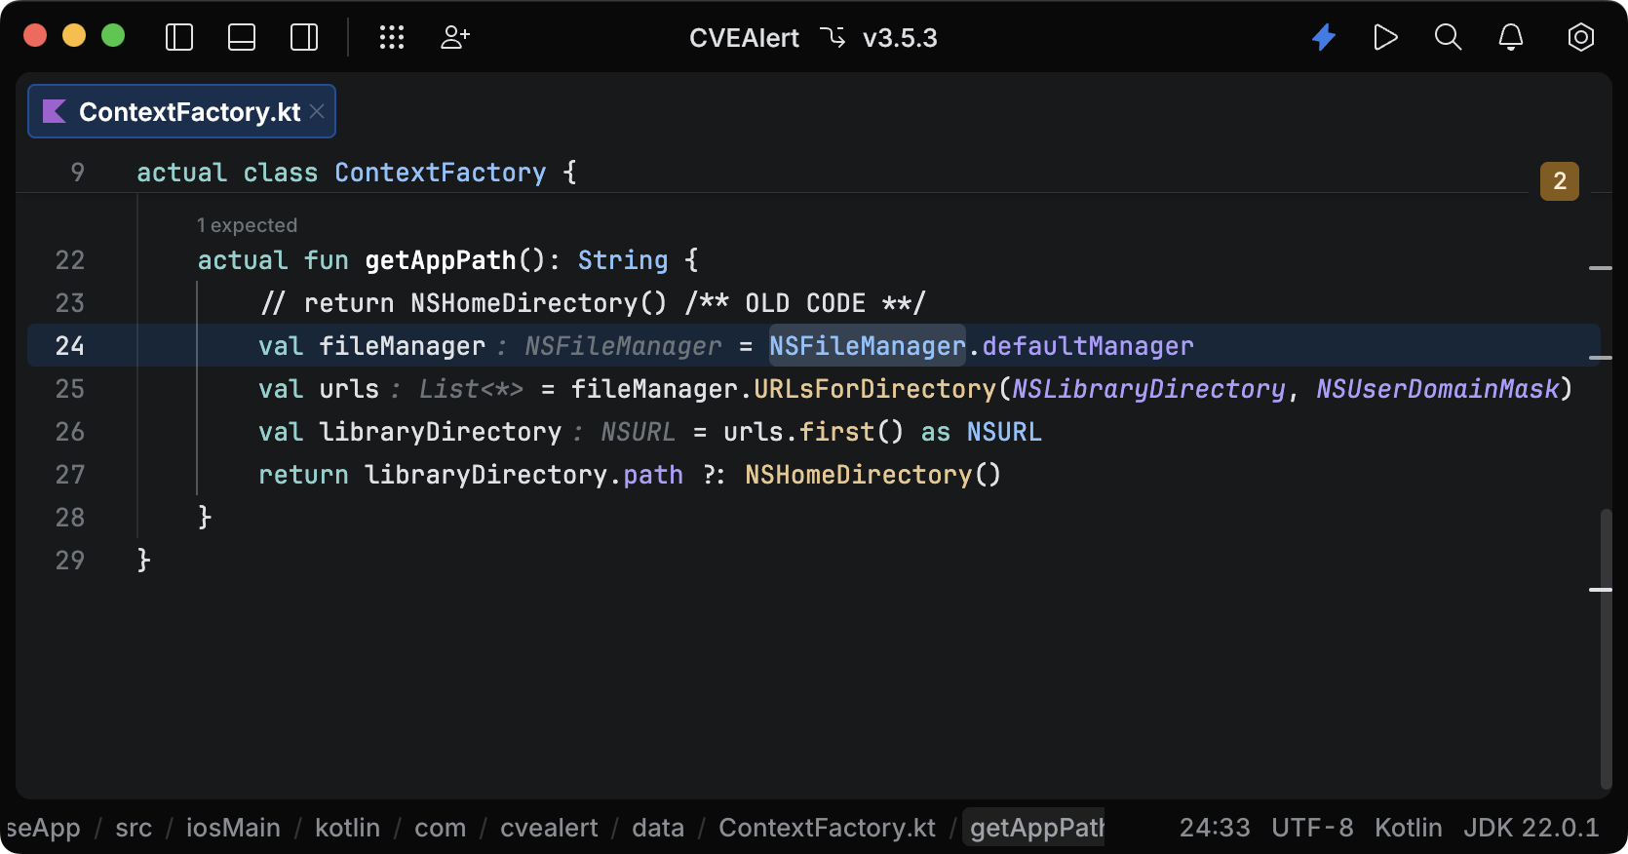
Task: Toggle the left sidebar panel
Action: point(179,38)
